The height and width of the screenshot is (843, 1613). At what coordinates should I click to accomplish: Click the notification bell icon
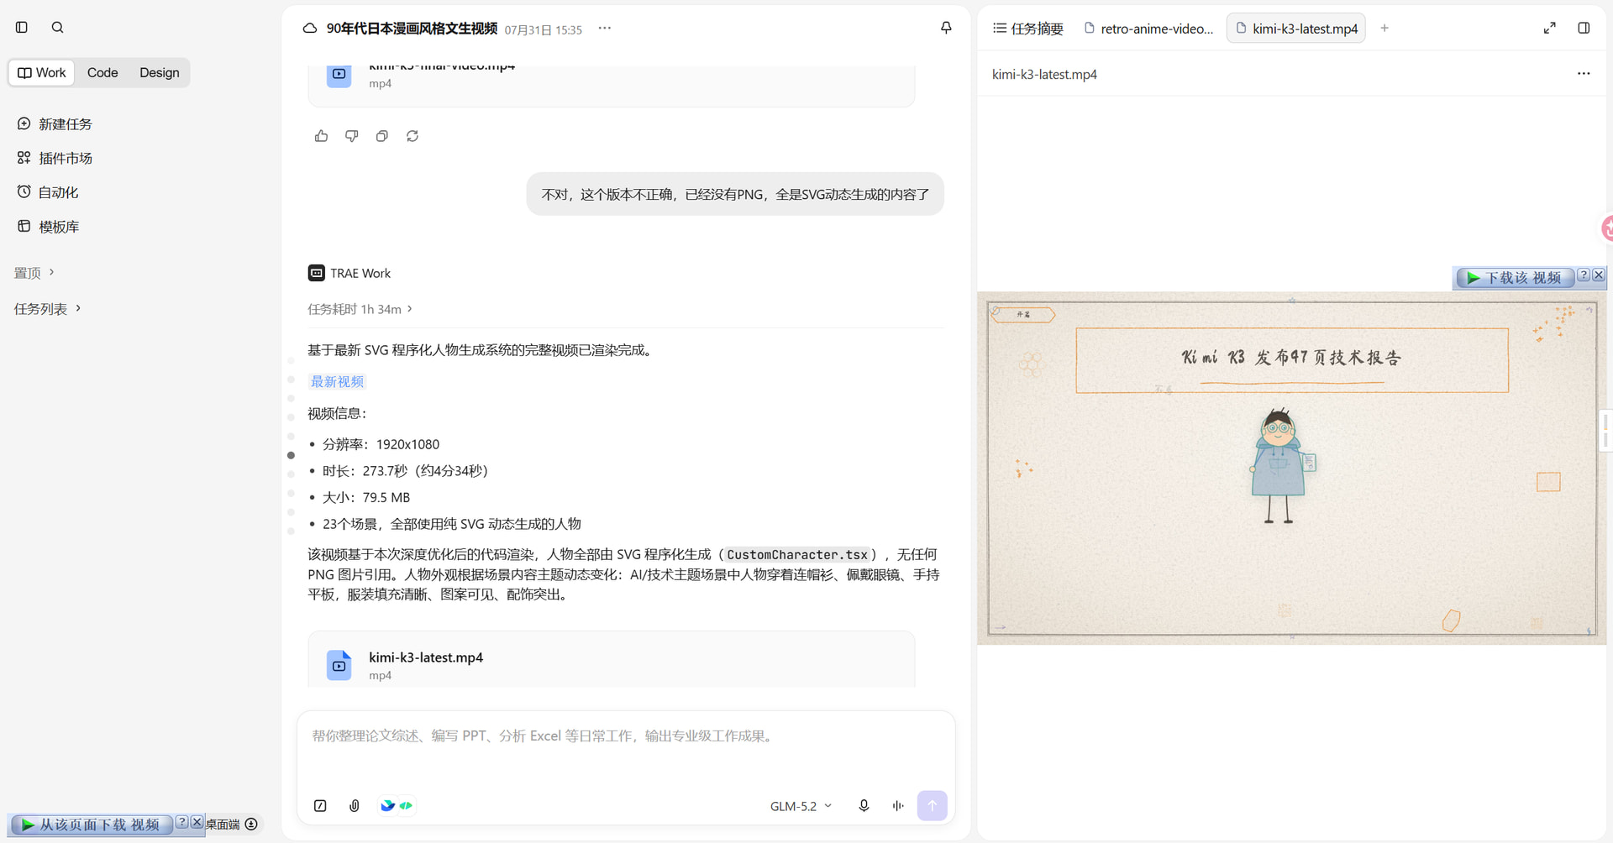pos(946,28)
